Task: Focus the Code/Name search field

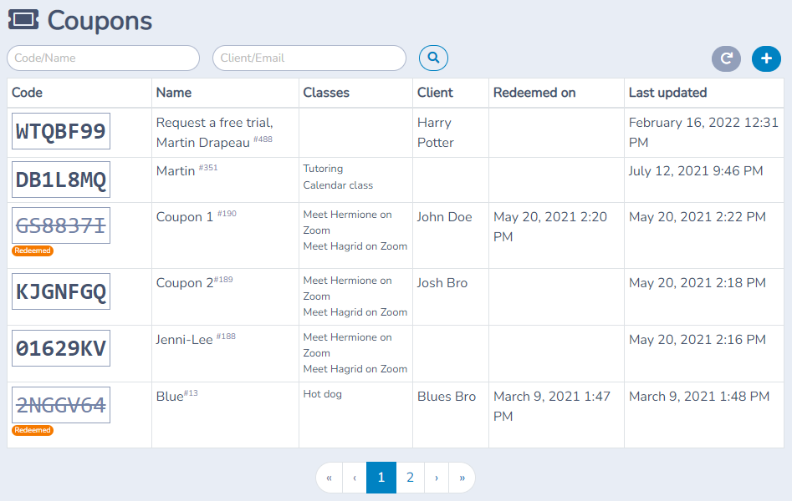Action: click(103, 58)
